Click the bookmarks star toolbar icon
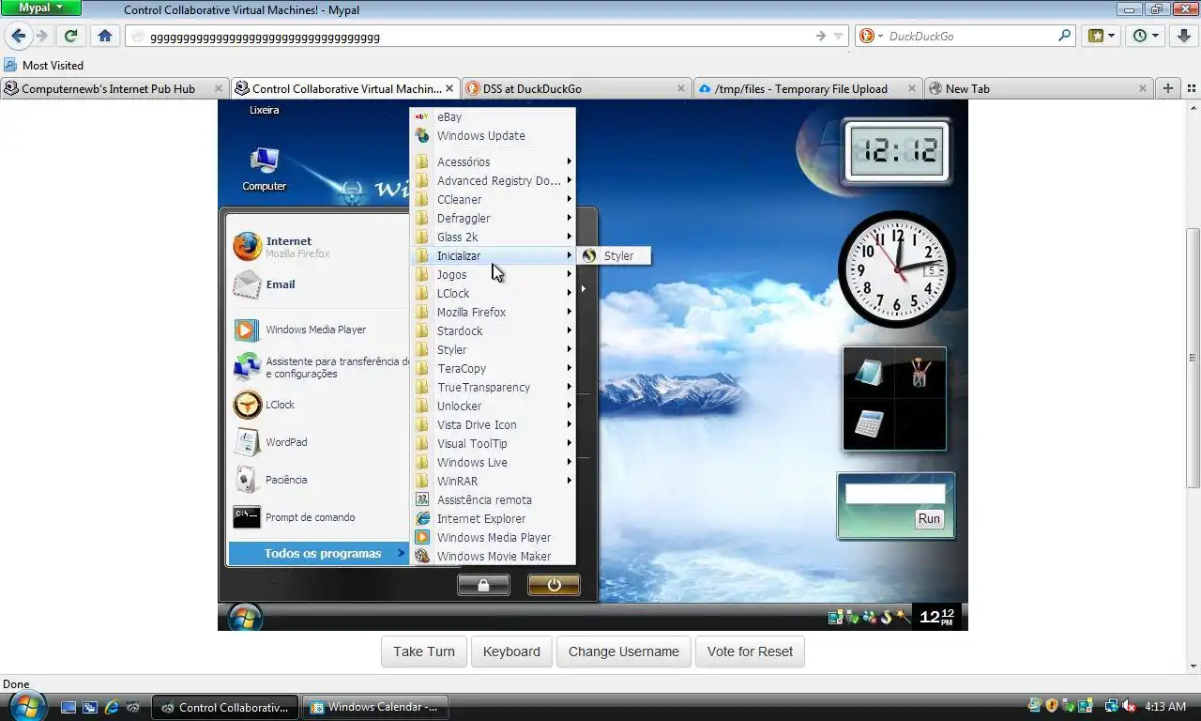Image resolution: width=1201 pixels, height=721 pixels. pos(1101,36)
